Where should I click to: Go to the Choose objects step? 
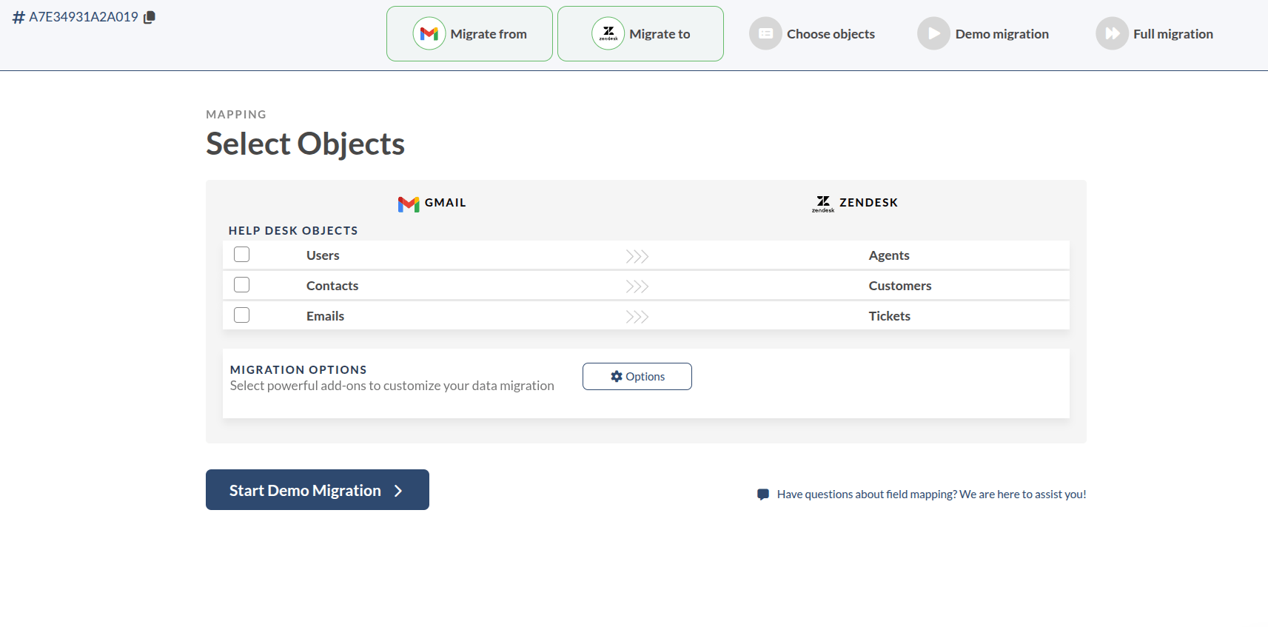coord(812,33)
